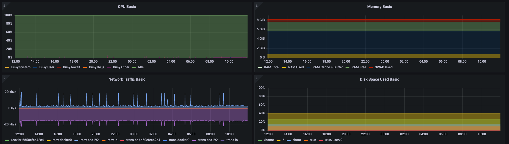
Task: Toggle the trans docker0 legend entry
Action: point(179,140)
